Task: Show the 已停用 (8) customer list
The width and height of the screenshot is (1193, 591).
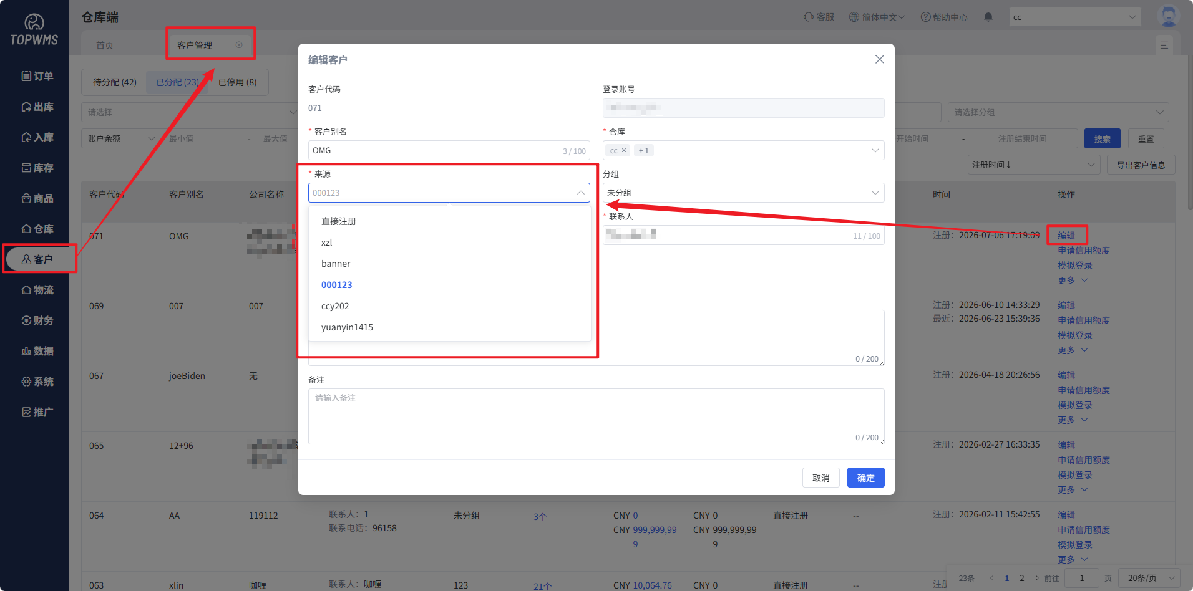Action: coord(238,82)
